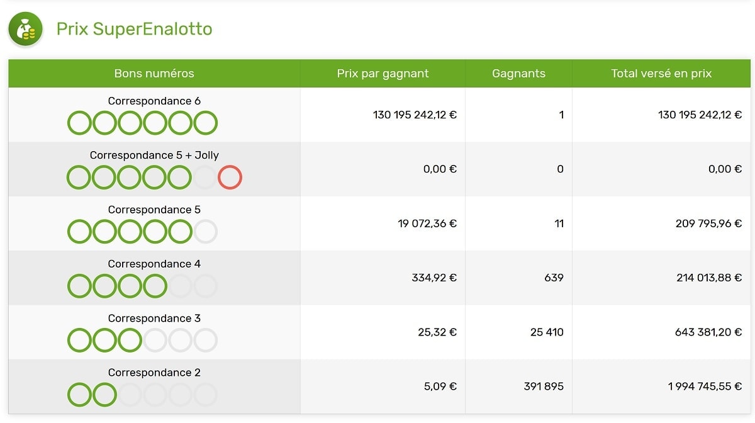Image resolution: width=755 pixels, height=423 pixels.
Task: Click the third green ball in Correspondance 3
Action: click(130, 341)
